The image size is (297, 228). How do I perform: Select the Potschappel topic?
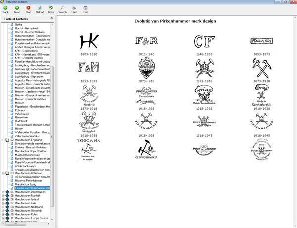click(x=22, y=114)
